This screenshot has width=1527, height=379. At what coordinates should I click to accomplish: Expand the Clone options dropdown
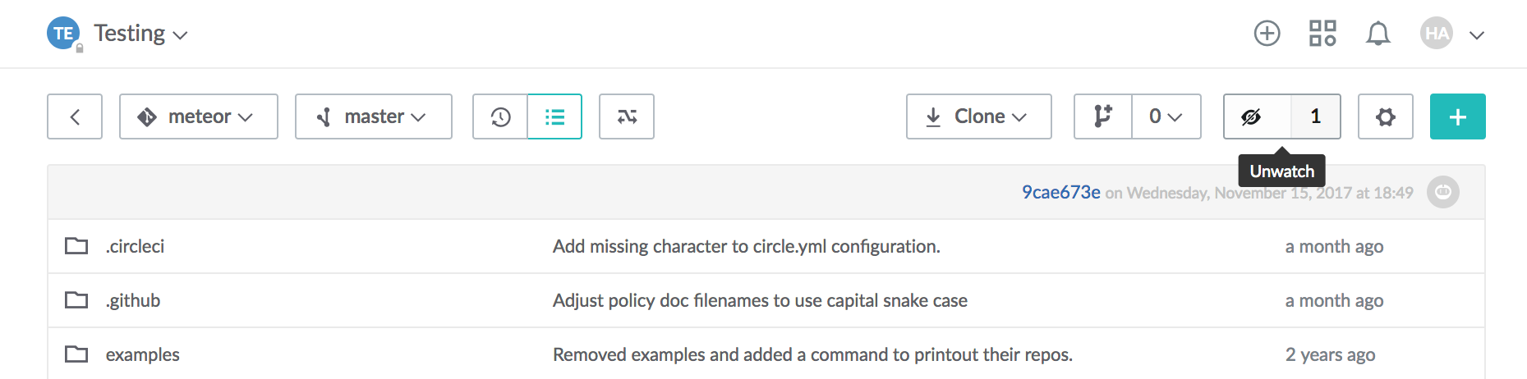[x=978, y=116]
